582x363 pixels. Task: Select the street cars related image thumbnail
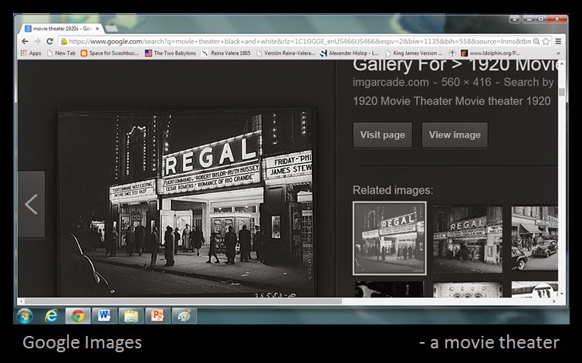[x=534, y=238]
